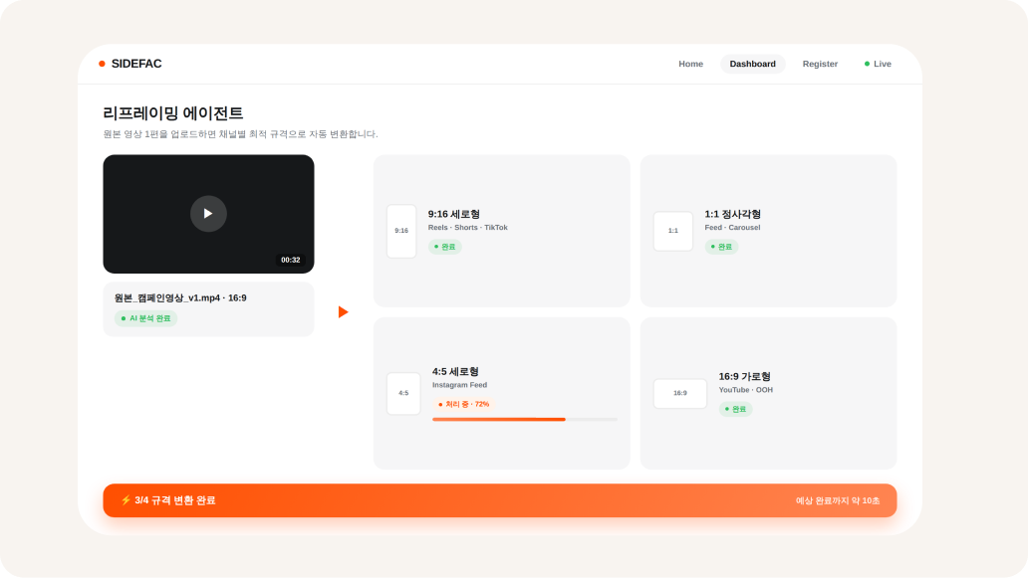Click the 4:5 conversion progress bar
Image resolution: width=1028 pixels, height=578 pixels.
[x=525, y=419]
